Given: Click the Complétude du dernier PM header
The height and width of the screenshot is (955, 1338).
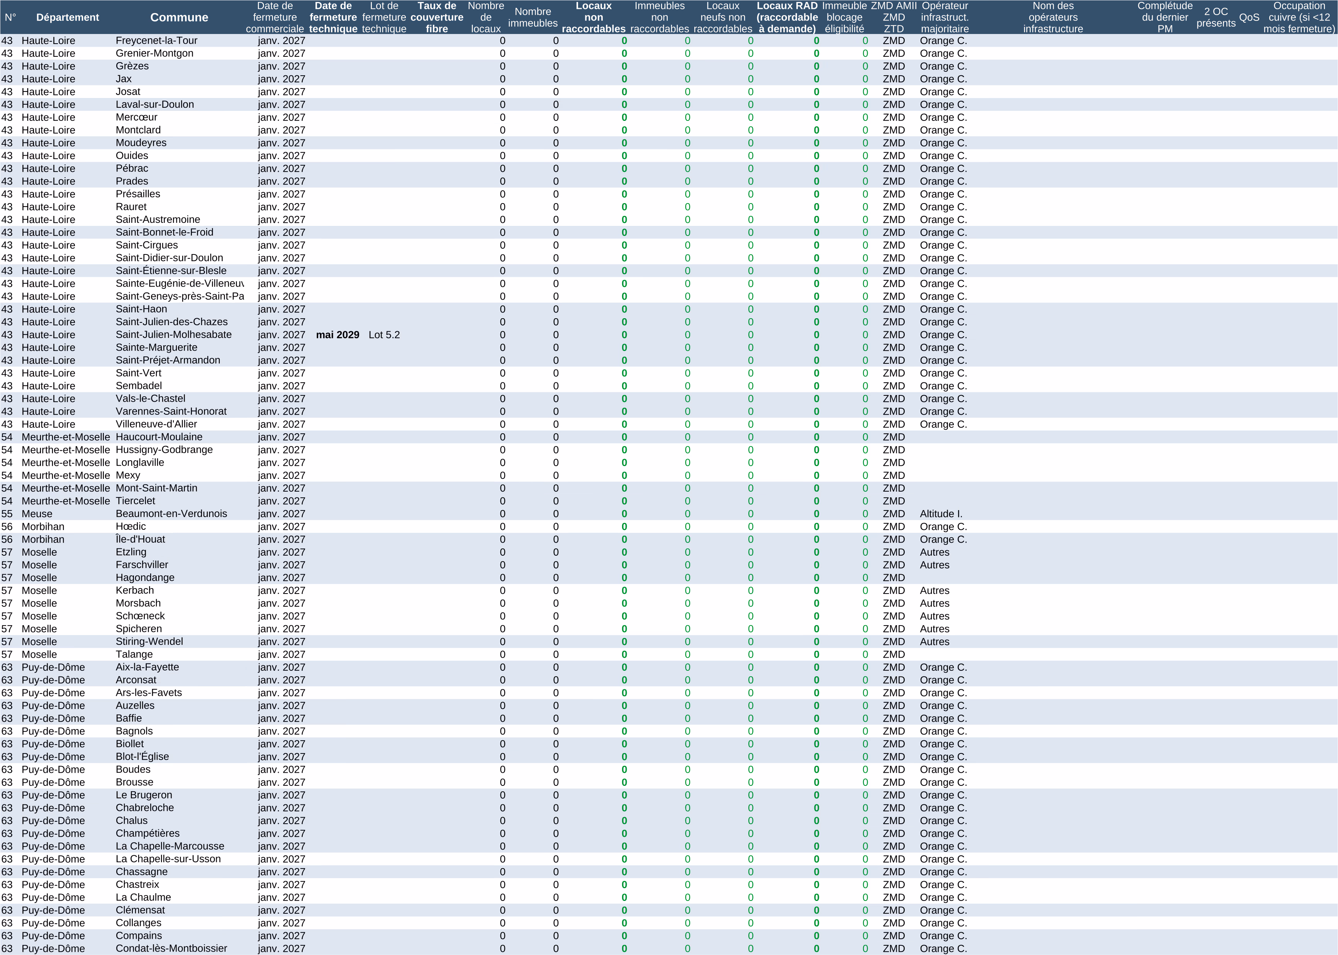Looking at the screenshot, I should coord(1165,18).
